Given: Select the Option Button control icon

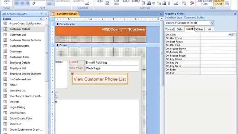Looking at the screenshot, I should click(x=154, y=3).
